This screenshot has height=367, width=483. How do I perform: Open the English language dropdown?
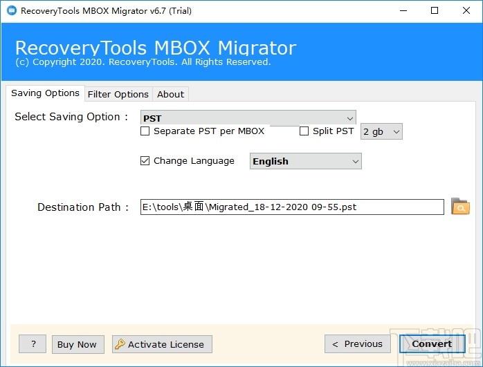tap(306, 161)
